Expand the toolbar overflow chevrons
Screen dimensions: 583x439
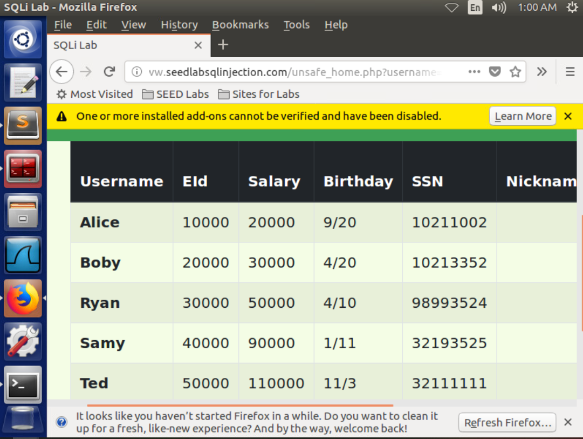click(x=541, y=71)
